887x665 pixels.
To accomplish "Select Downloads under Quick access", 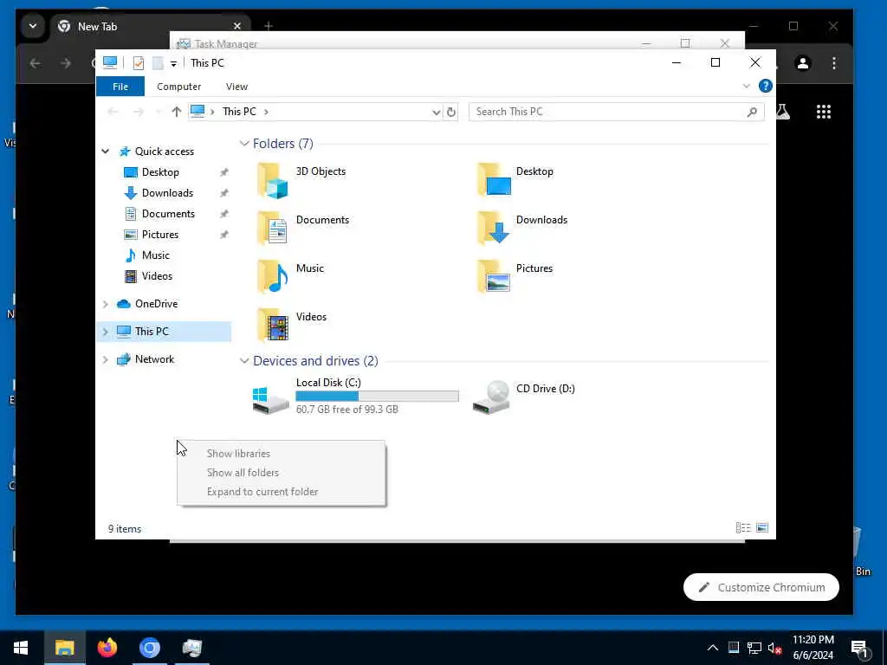I will pos(167,193).
